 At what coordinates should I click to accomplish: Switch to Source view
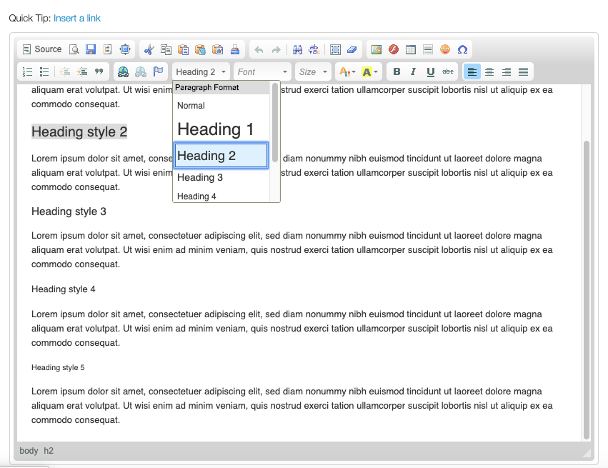click(41, 49)
